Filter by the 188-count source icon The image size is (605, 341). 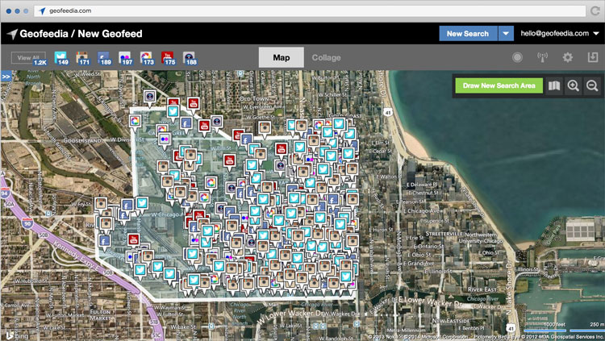tap(190, 58)
